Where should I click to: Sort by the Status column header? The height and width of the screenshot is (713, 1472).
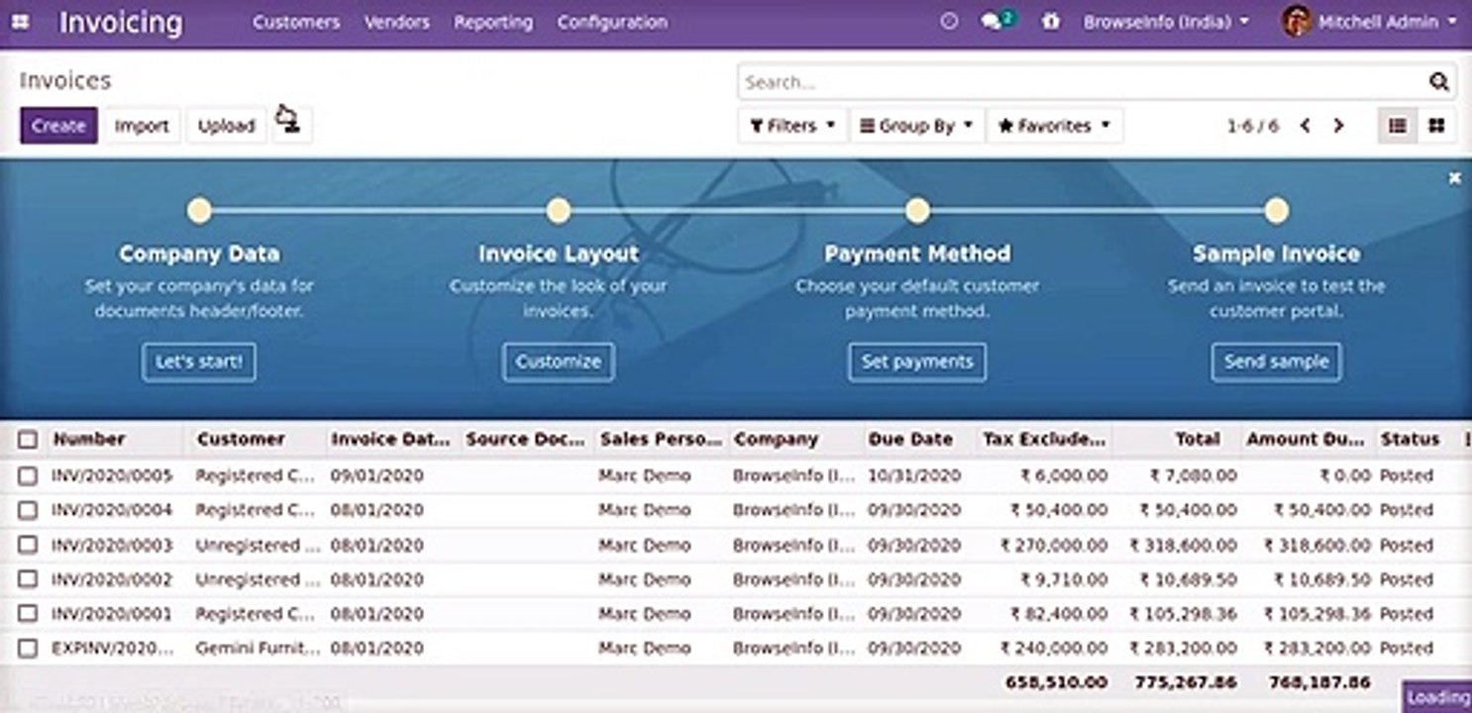(x=1410, y=439)
